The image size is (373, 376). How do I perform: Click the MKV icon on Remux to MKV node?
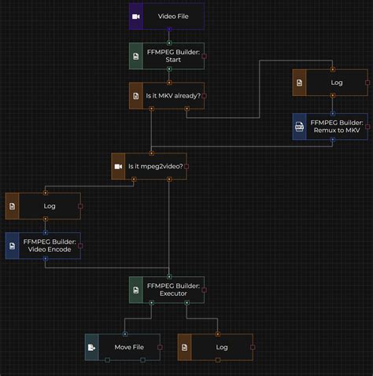pyautogui.click(x=299, y=127)
